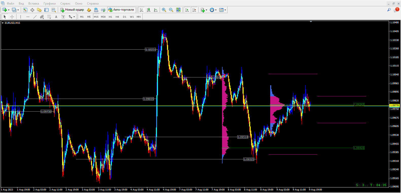Draw a horizontal line on chart
This screenshot has height=193, width=401.
click(28, 17)
